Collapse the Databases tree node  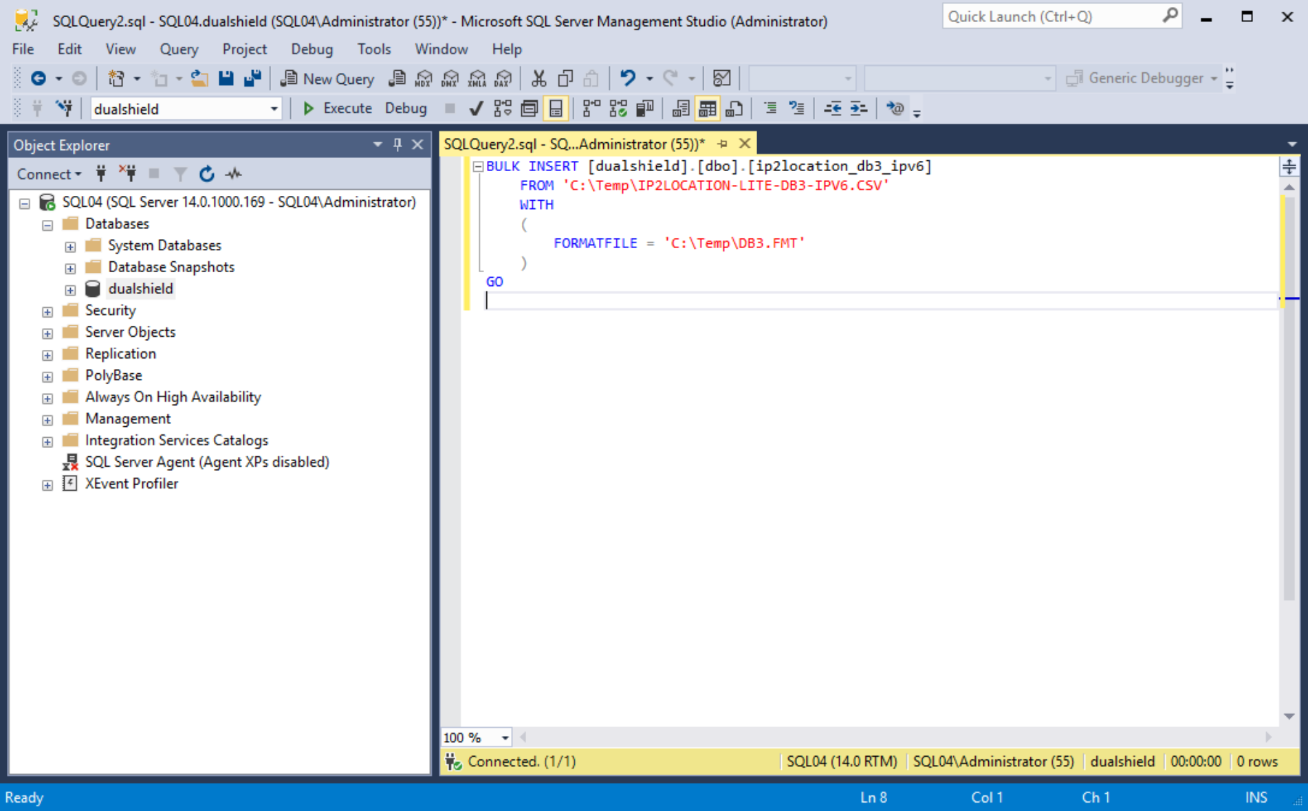point(47,225)
